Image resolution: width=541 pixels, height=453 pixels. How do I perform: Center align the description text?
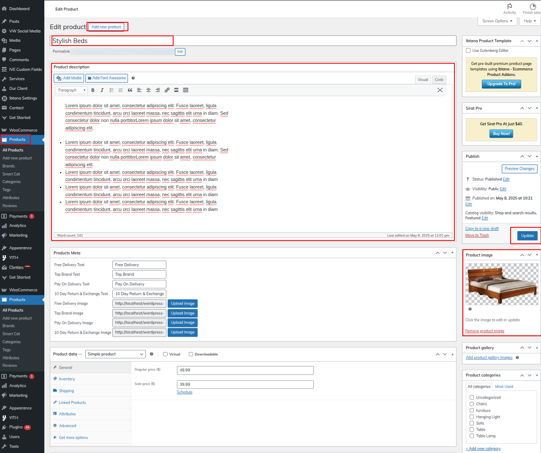coord(148,90)
